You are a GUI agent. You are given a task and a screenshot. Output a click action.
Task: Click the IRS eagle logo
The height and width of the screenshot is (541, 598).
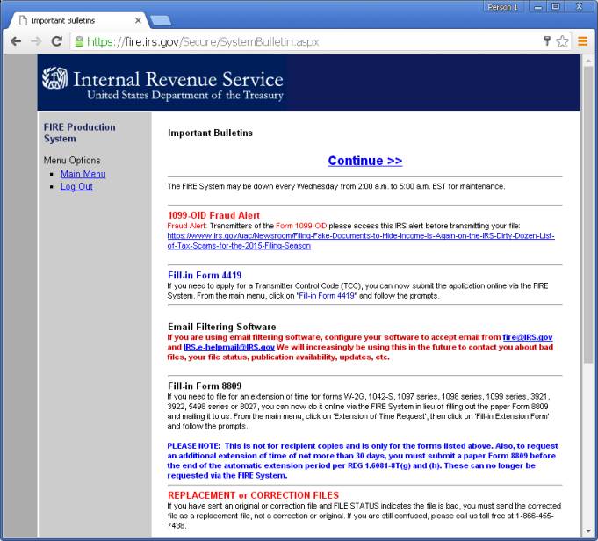pos(55,83)
